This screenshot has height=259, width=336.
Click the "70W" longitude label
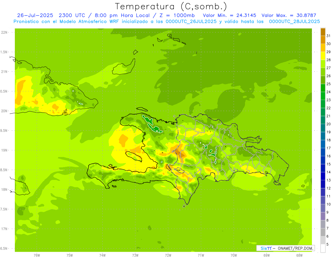point(234,255)
